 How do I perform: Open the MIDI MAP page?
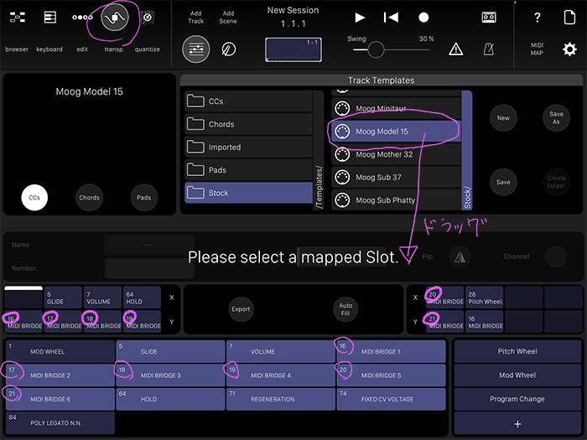pos(537,49)
